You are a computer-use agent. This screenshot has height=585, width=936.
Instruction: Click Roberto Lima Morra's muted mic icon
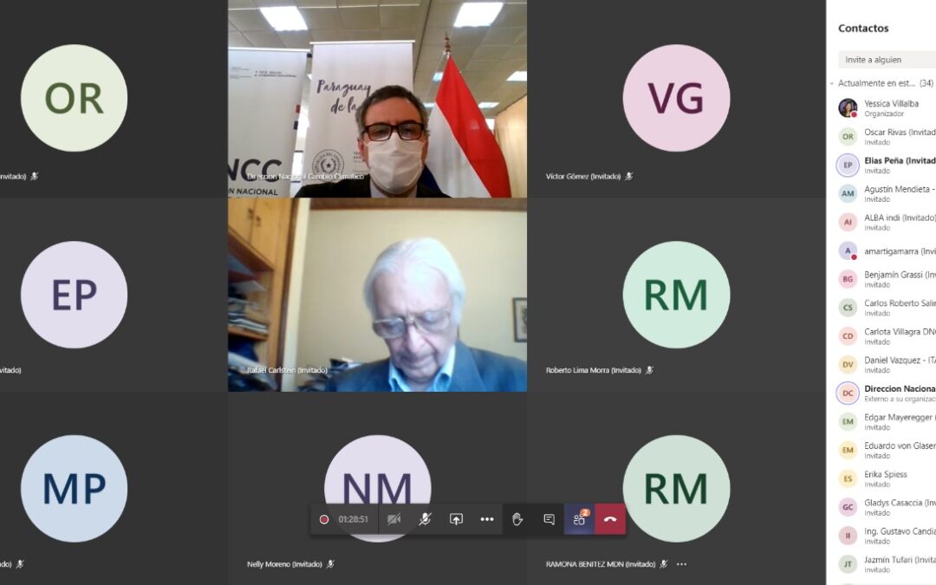tap(649, 370)
